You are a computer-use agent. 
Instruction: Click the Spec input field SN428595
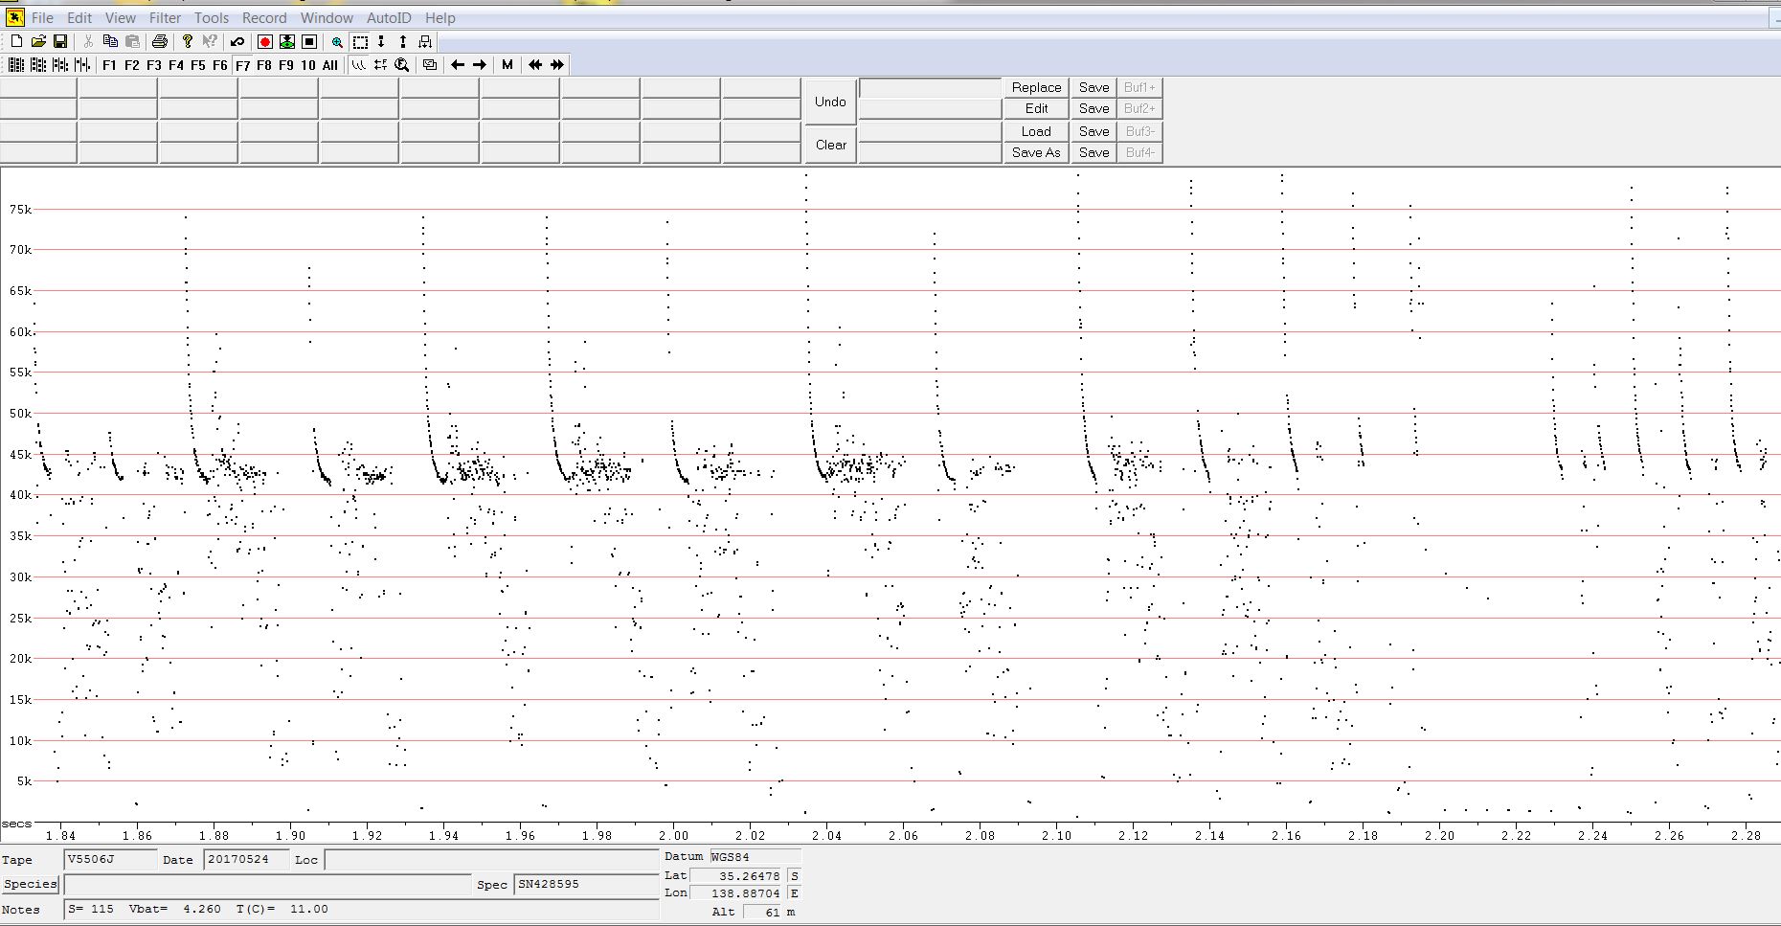click(x=586, y=884)
